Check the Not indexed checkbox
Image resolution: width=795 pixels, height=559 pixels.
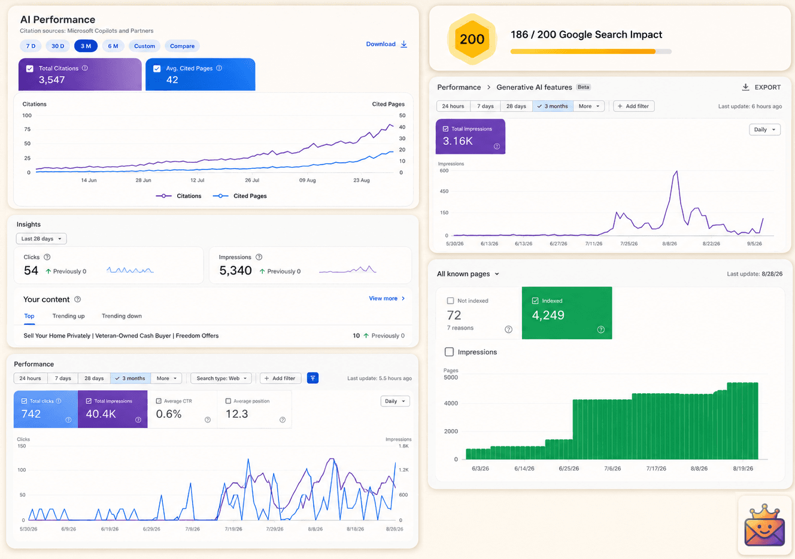point(450,301)
